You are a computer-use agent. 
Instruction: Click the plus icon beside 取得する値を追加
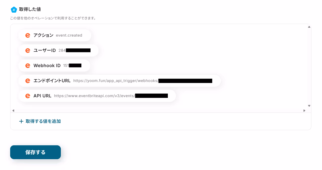point(21,121)
